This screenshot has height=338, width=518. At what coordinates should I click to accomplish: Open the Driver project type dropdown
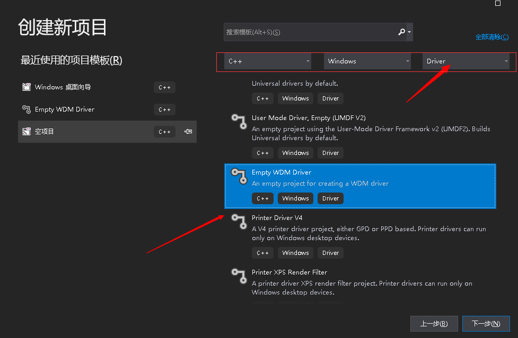tap(466, 61)
